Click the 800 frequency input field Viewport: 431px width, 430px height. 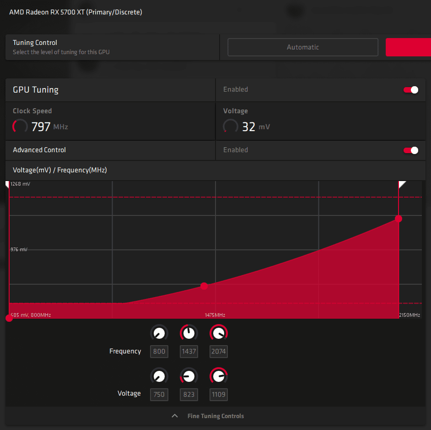pyautogui.click(x=159, y=352)
